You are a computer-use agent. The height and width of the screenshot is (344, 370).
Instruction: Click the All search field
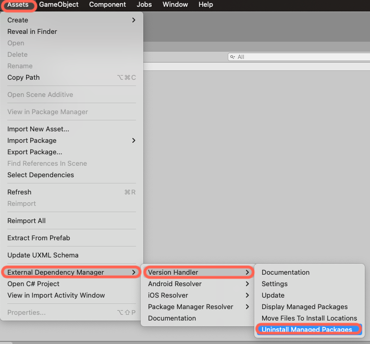[x=299, y=57]
